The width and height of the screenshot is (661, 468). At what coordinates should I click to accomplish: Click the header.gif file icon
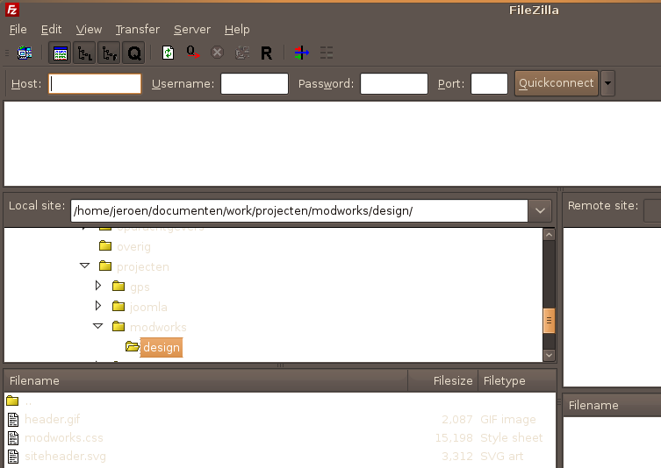click(13, 420)
